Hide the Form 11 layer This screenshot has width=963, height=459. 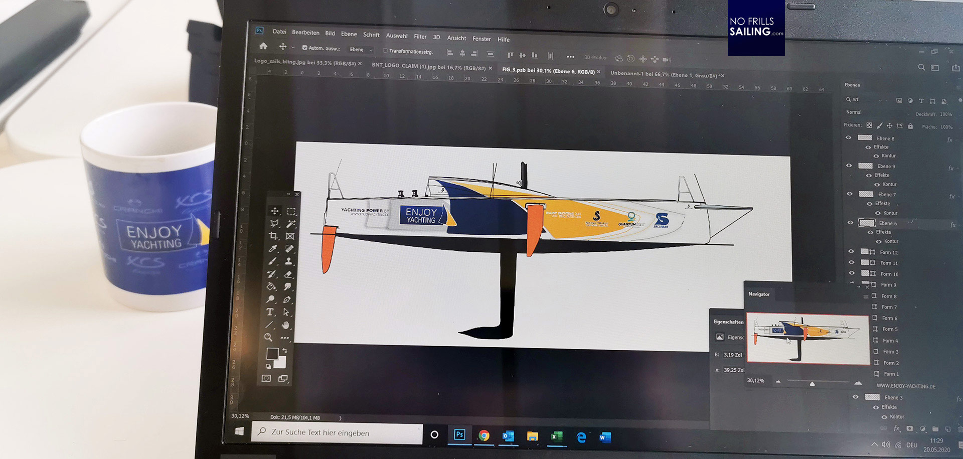pyautogui.click(x=851, y=262)
